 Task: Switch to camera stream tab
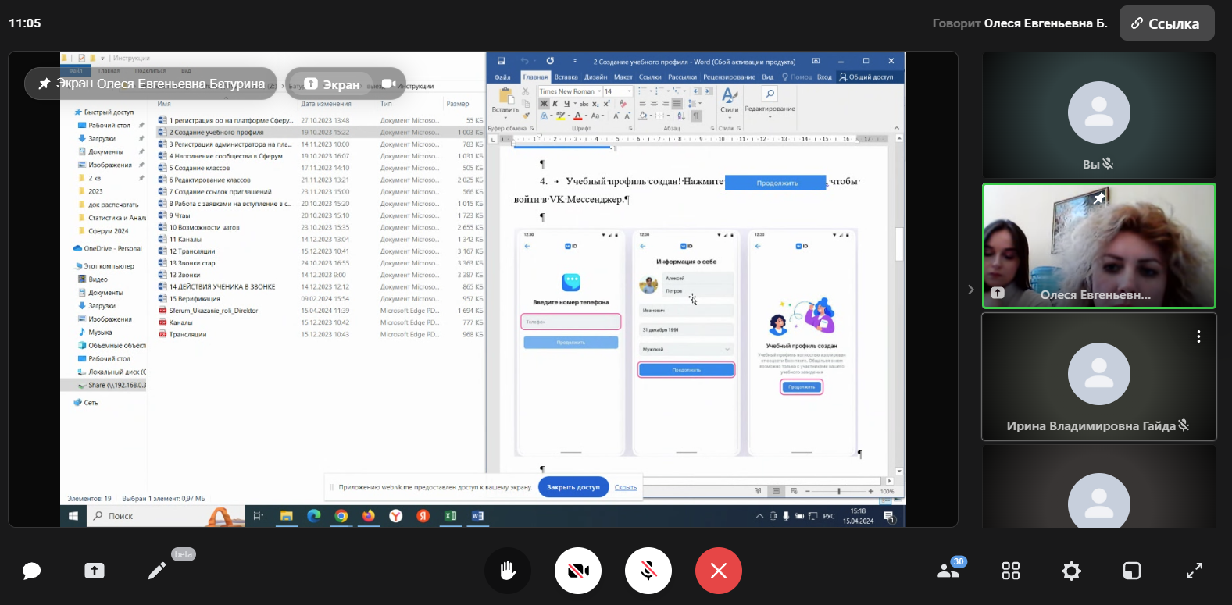[388, 84]
